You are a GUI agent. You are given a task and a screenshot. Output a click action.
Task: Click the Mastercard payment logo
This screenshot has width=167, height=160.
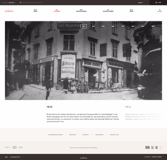(15, 147)
